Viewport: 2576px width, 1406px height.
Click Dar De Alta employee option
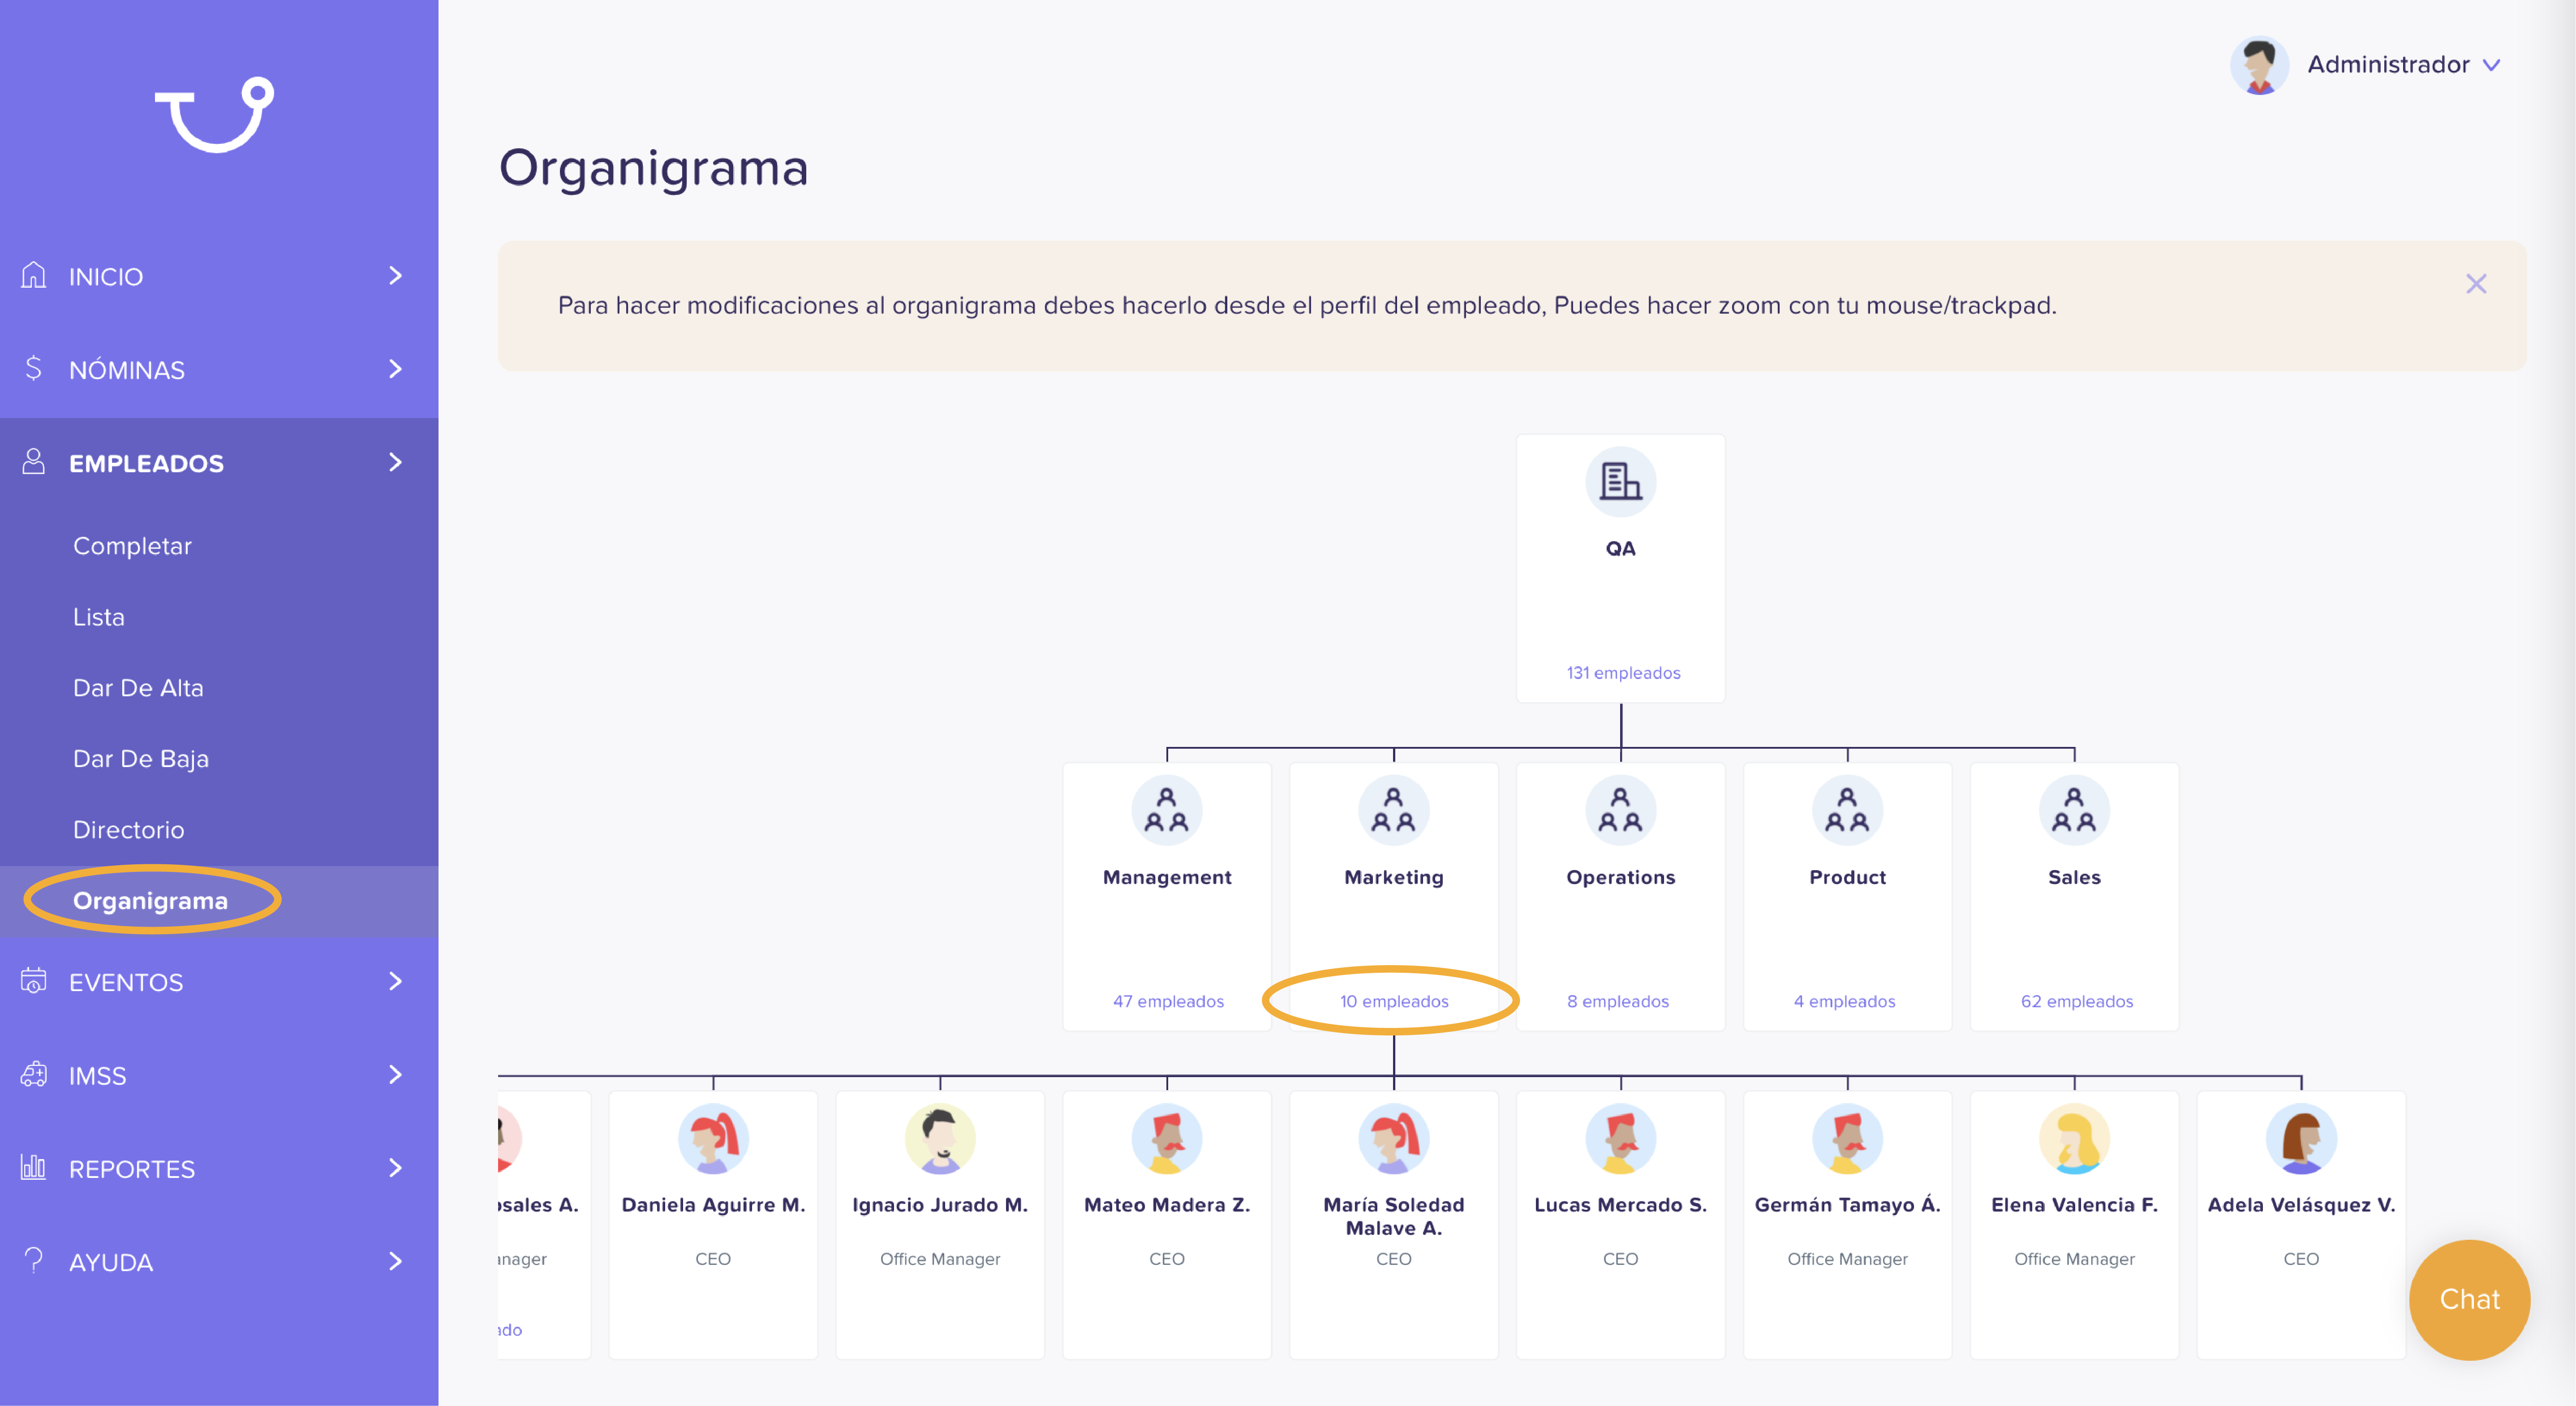138,687
